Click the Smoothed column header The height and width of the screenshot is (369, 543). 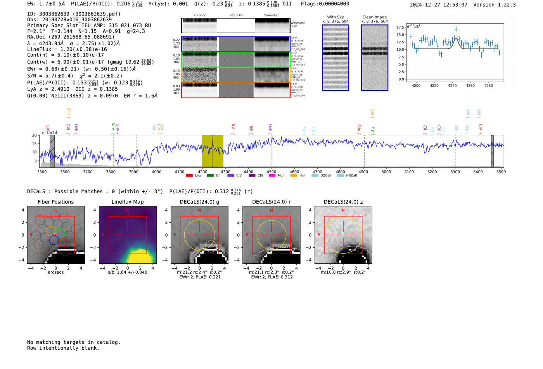pyautogui.click(x=272, y=15)
